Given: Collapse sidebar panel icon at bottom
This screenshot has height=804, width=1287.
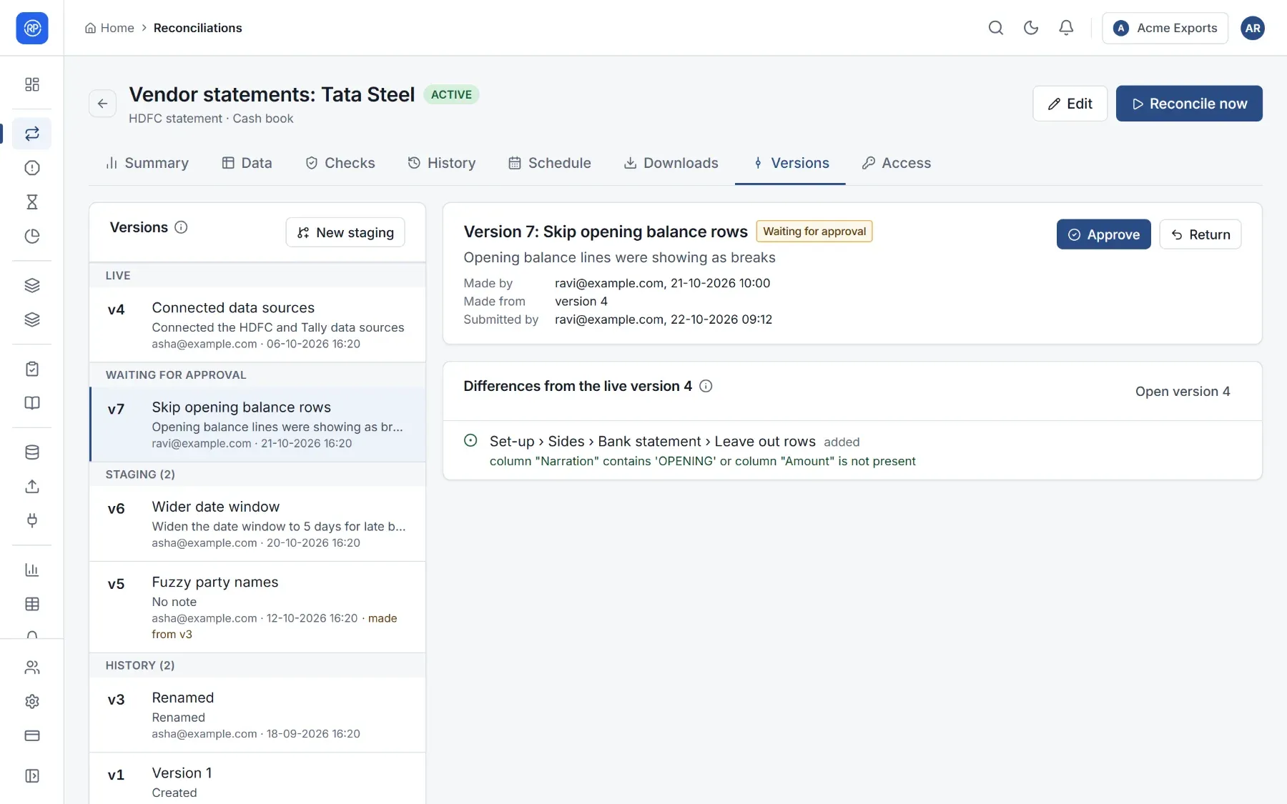Looking at the screenshot, I should 32,776.
